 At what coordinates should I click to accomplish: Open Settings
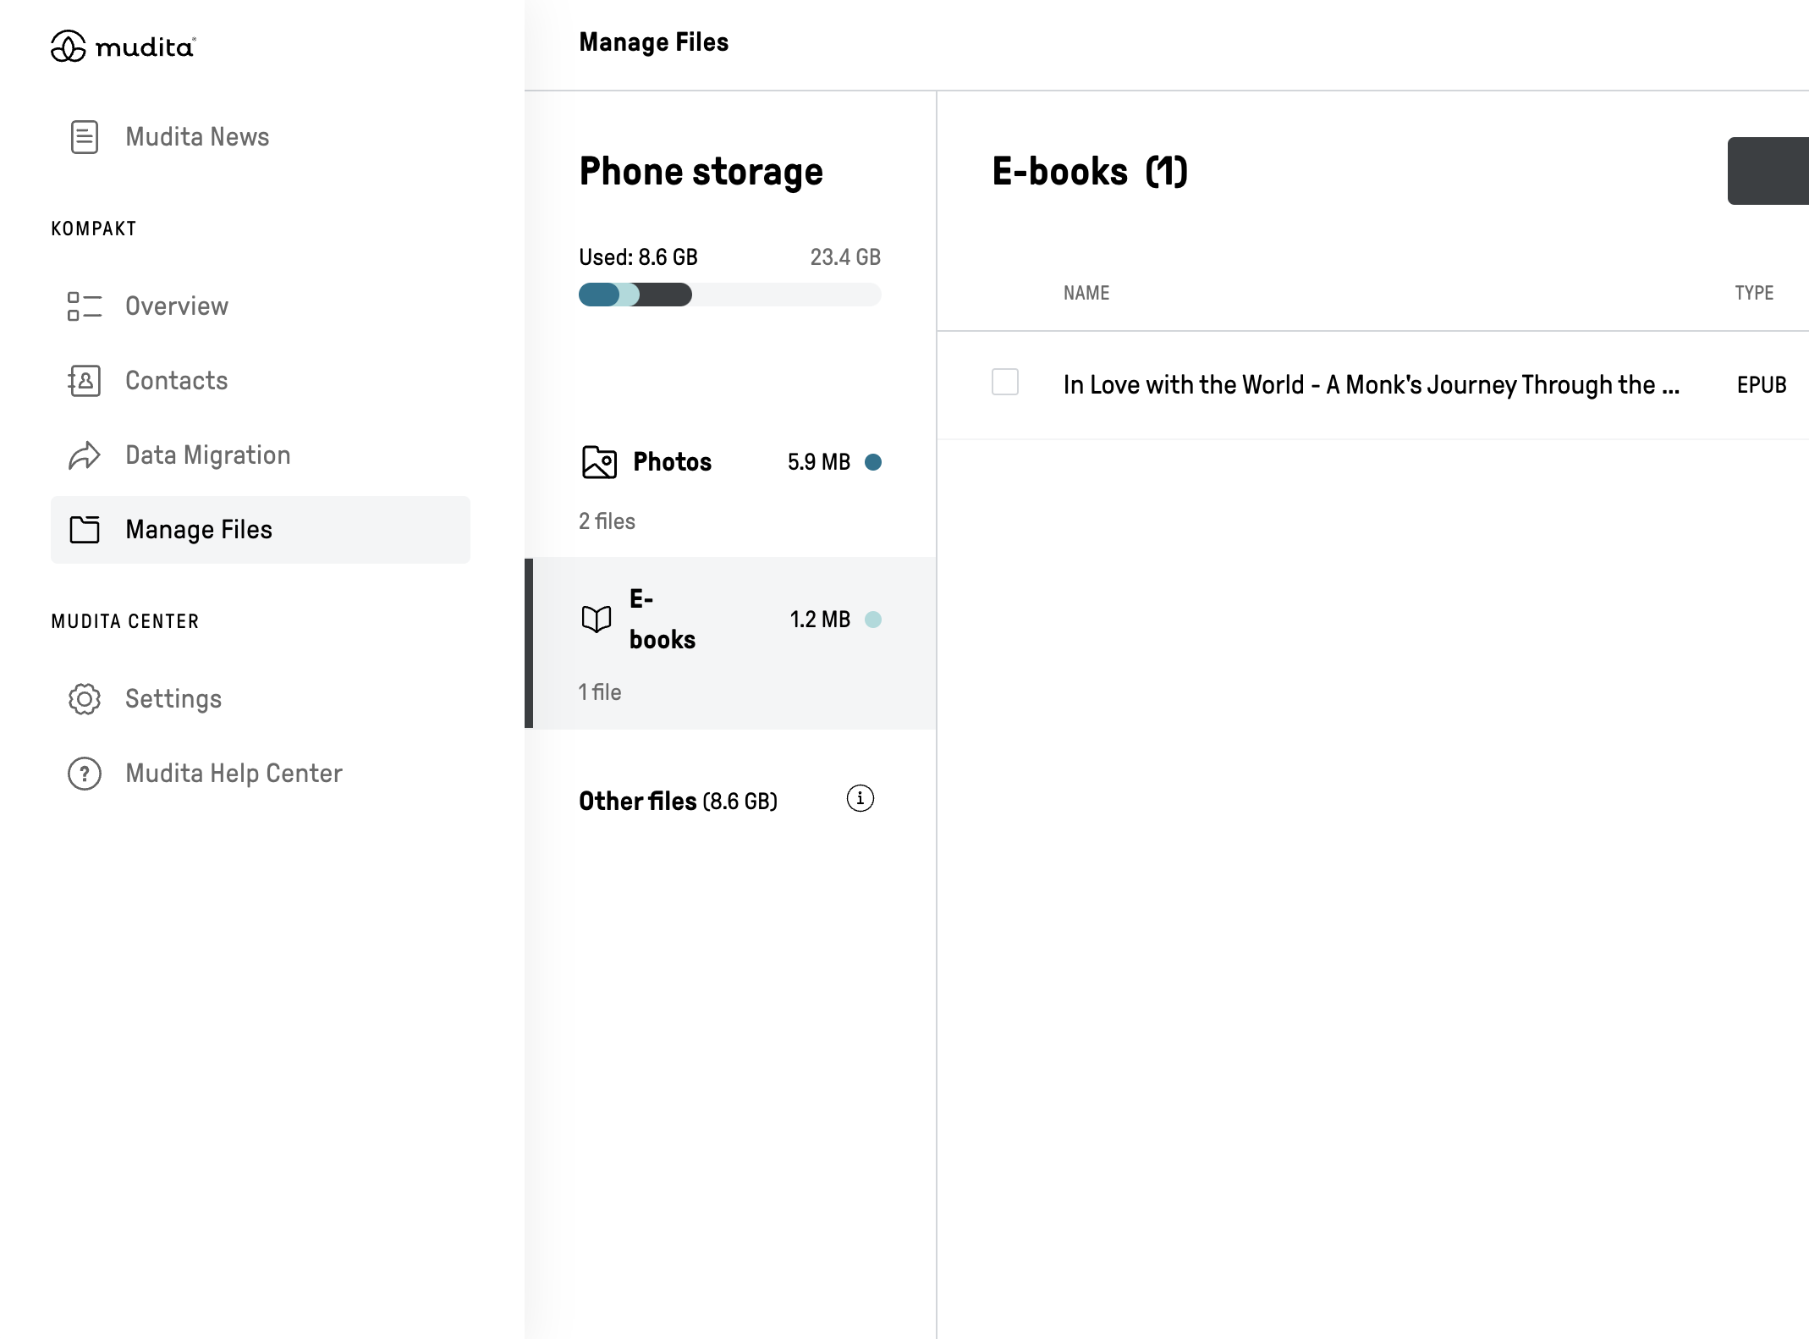pos(261,699)
